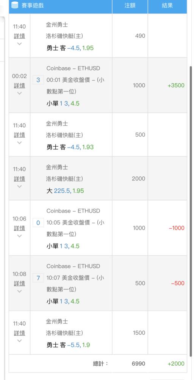194x380 pixels.
Task: Click result number badge 0 on 10:06 row
Action: point(38,222)
